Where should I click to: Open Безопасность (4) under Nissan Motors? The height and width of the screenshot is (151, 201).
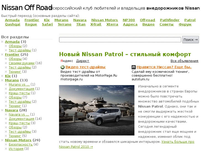point(21,144)
